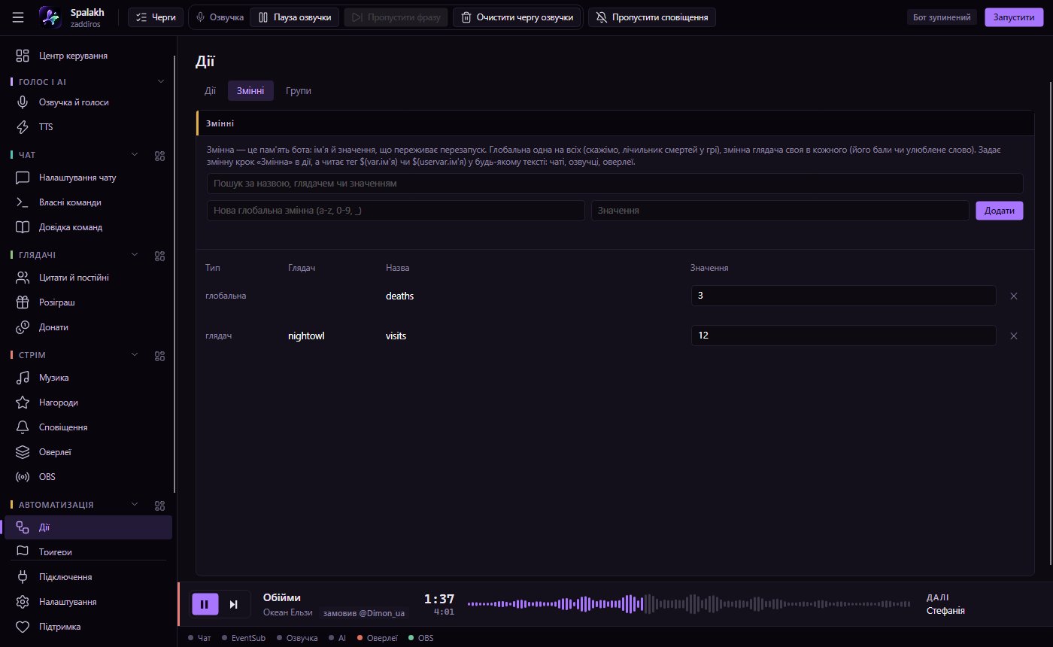This screenshot has width=1053, height=647.
Task: Click Пауза озвучки button
Action: click(295, 17)
